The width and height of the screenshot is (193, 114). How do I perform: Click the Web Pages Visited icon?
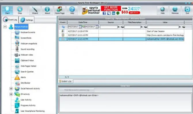17,66
